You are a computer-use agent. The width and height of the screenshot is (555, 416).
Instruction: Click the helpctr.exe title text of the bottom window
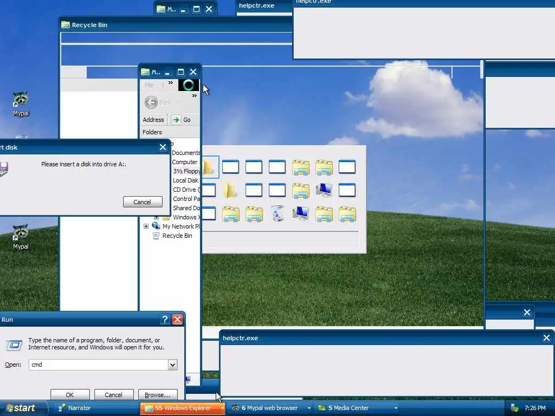(x=240, y=338)
